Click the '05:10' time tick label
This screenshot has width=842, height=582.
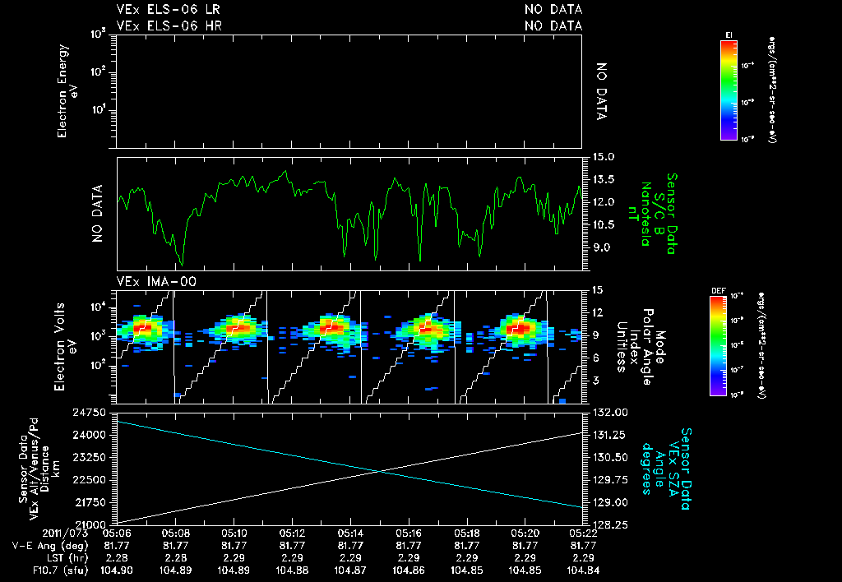tap(234, 534)
